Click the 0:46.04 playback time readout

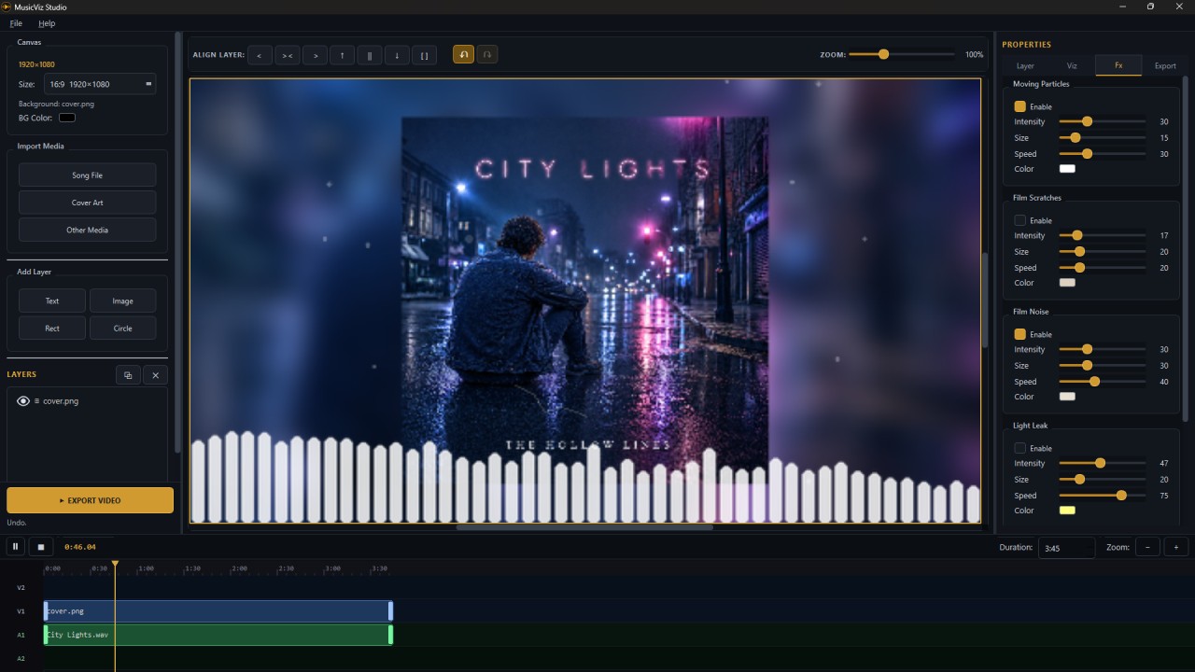[x=80, y=547]
